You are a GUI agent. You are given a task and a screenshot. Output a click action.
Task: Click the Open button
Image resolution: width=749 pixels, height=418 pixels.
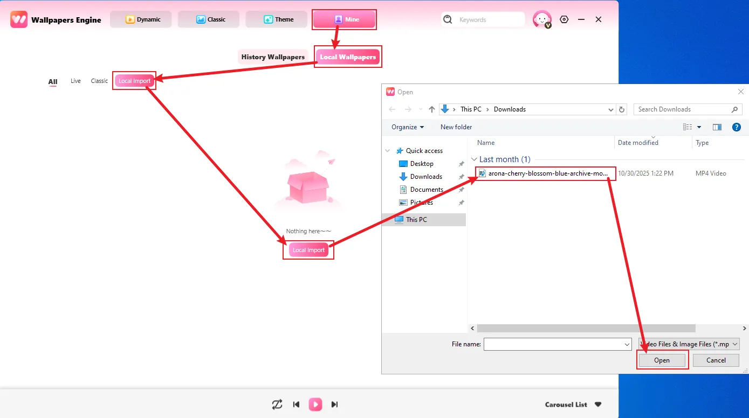coord(662,360)
